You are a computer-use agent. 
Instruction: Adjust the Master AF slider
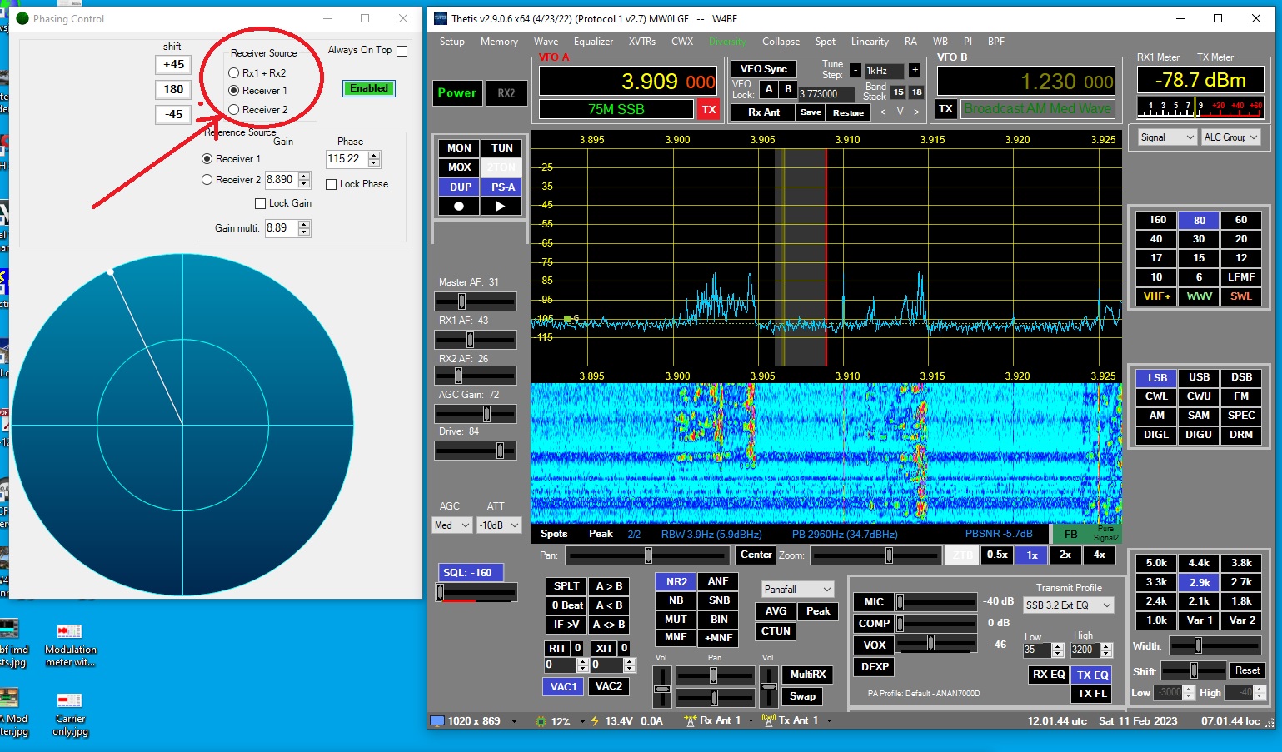coord(476,301)
